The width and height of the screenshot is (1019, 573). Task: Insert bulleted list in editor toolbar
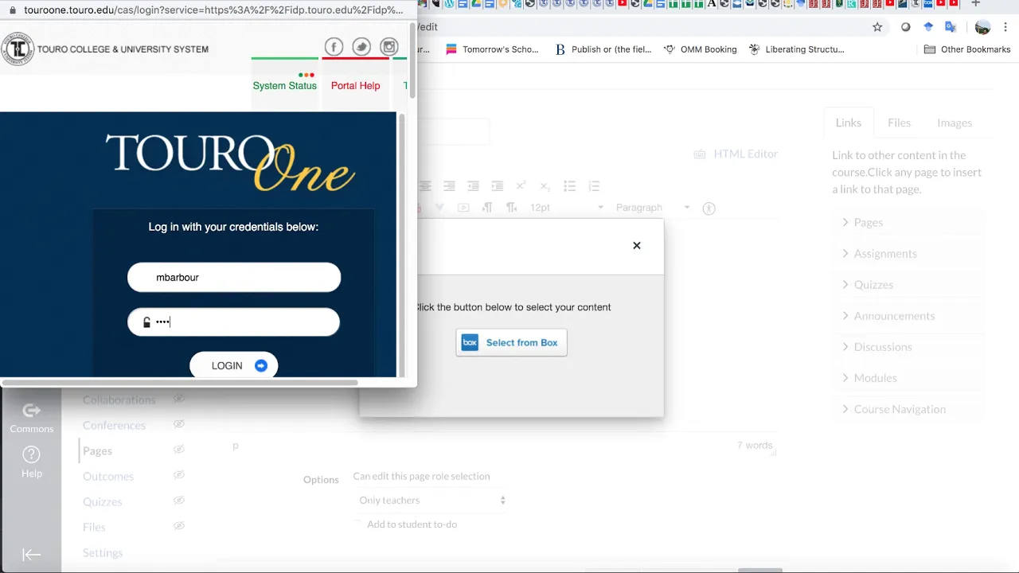[569, 185]
